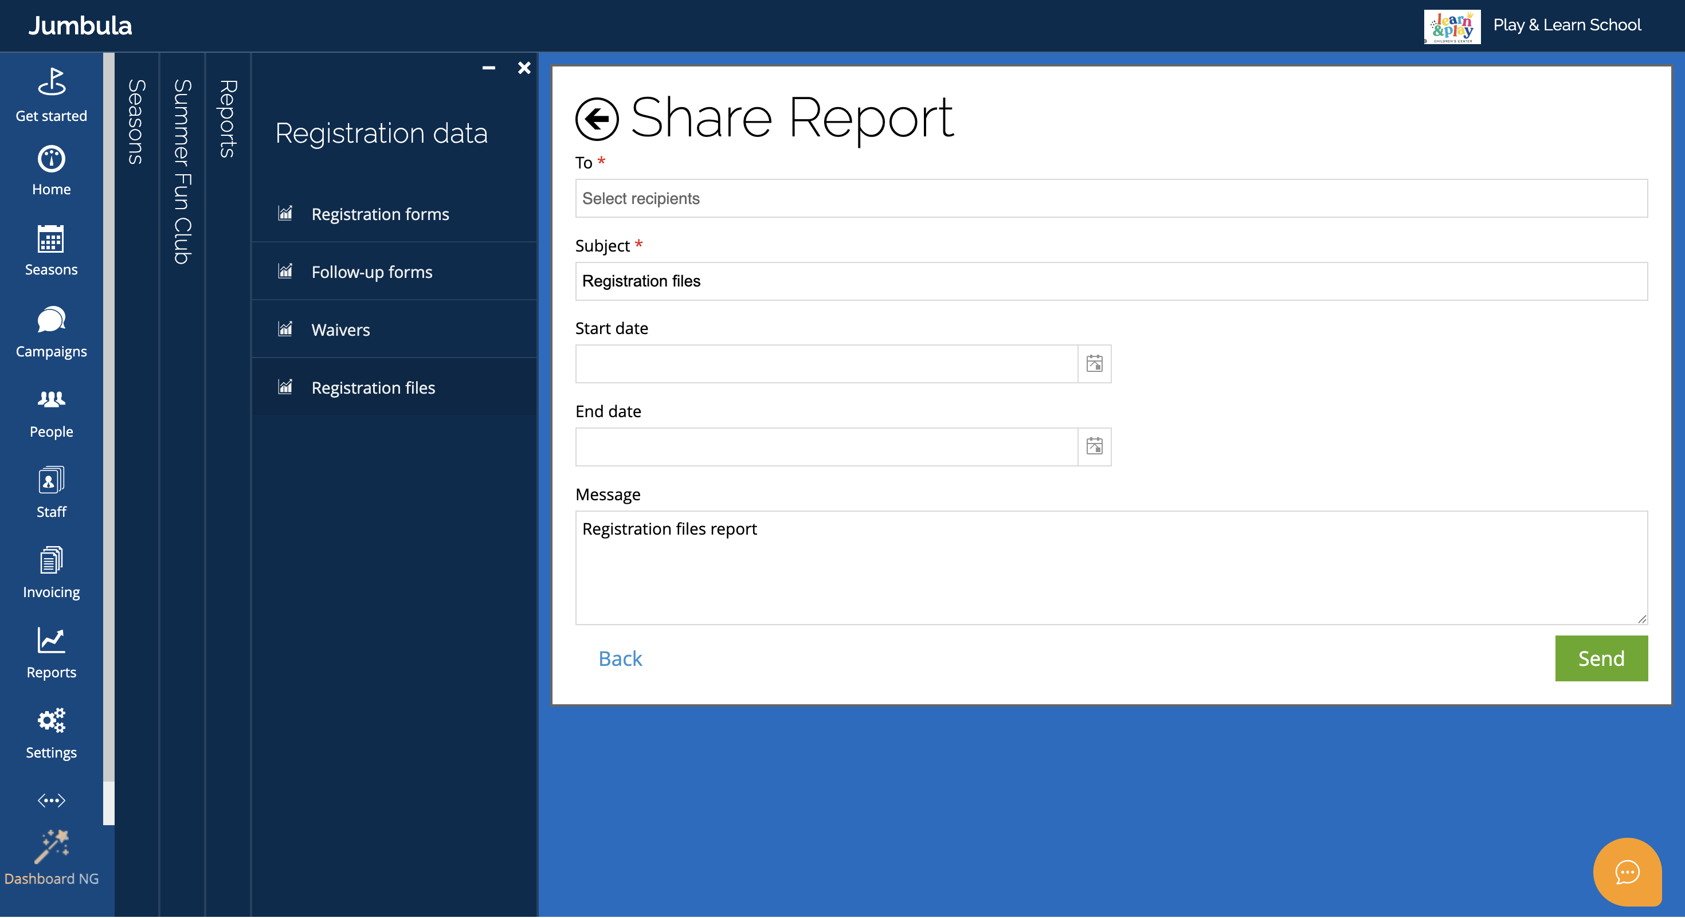This screenshot has height=918, width=1685.
Task: Expand the sidebar with the ellipsis arrows
Action: point(51,801)
